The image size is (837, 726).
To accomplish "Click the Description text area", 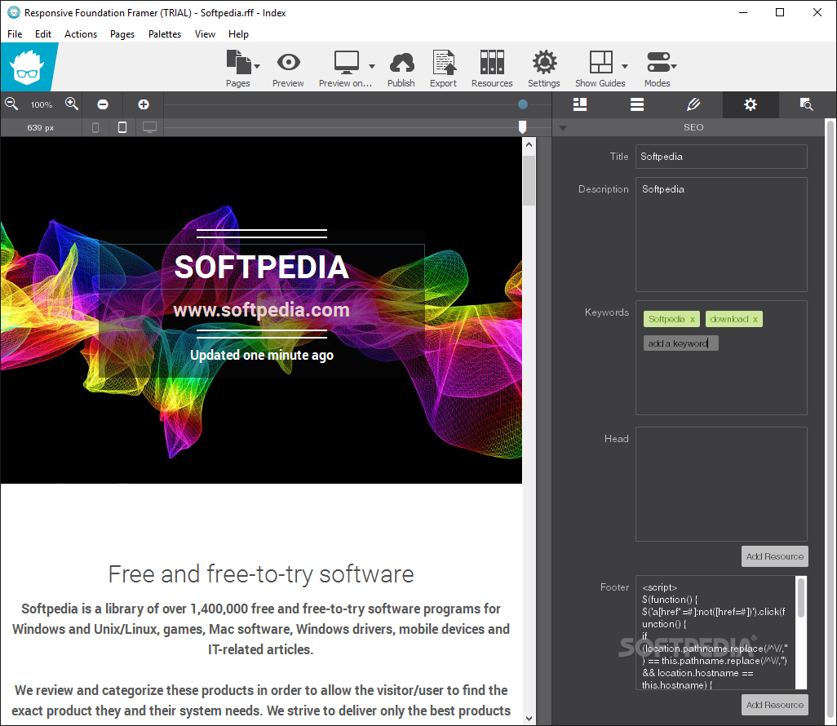I will click(721, 235).
